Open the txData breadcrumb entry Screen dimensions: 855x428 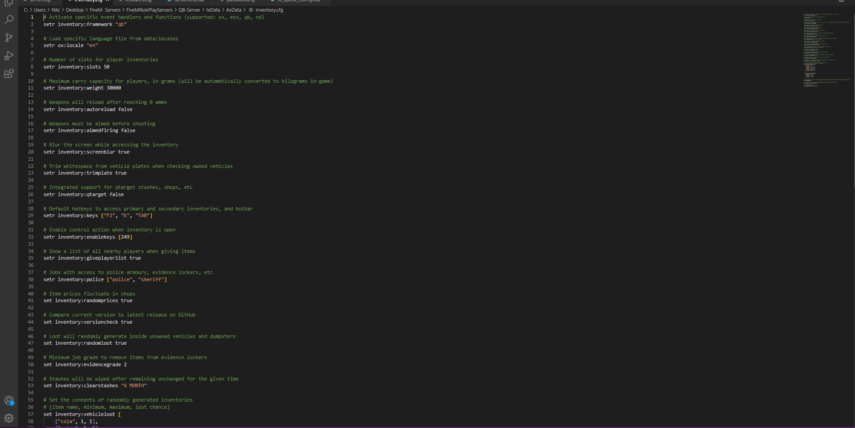(214, 9)
